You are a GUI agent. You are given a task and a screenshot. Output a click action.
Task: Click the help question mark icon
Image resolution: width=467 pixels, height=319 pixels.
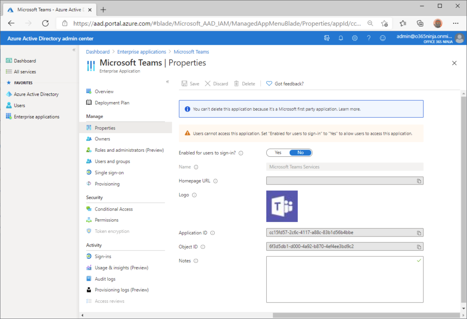click(x=368, y=38)
